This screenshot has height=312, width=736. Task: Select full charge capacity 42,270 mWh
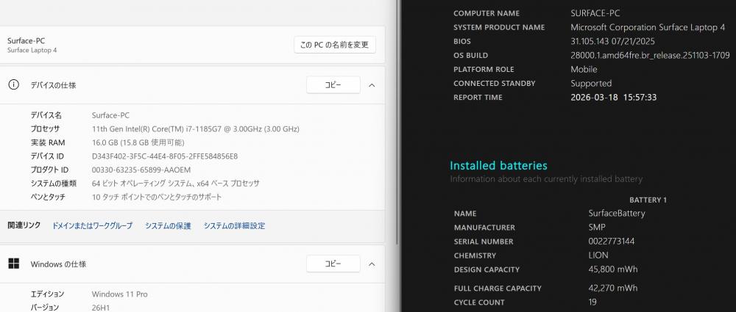(x=613, y=288)
